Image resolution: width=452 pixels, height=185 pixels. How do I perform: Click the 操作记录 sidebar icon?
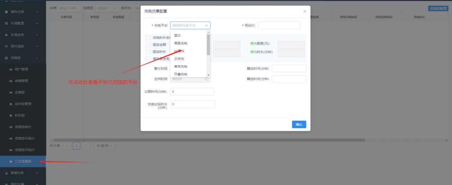point(6,12)
